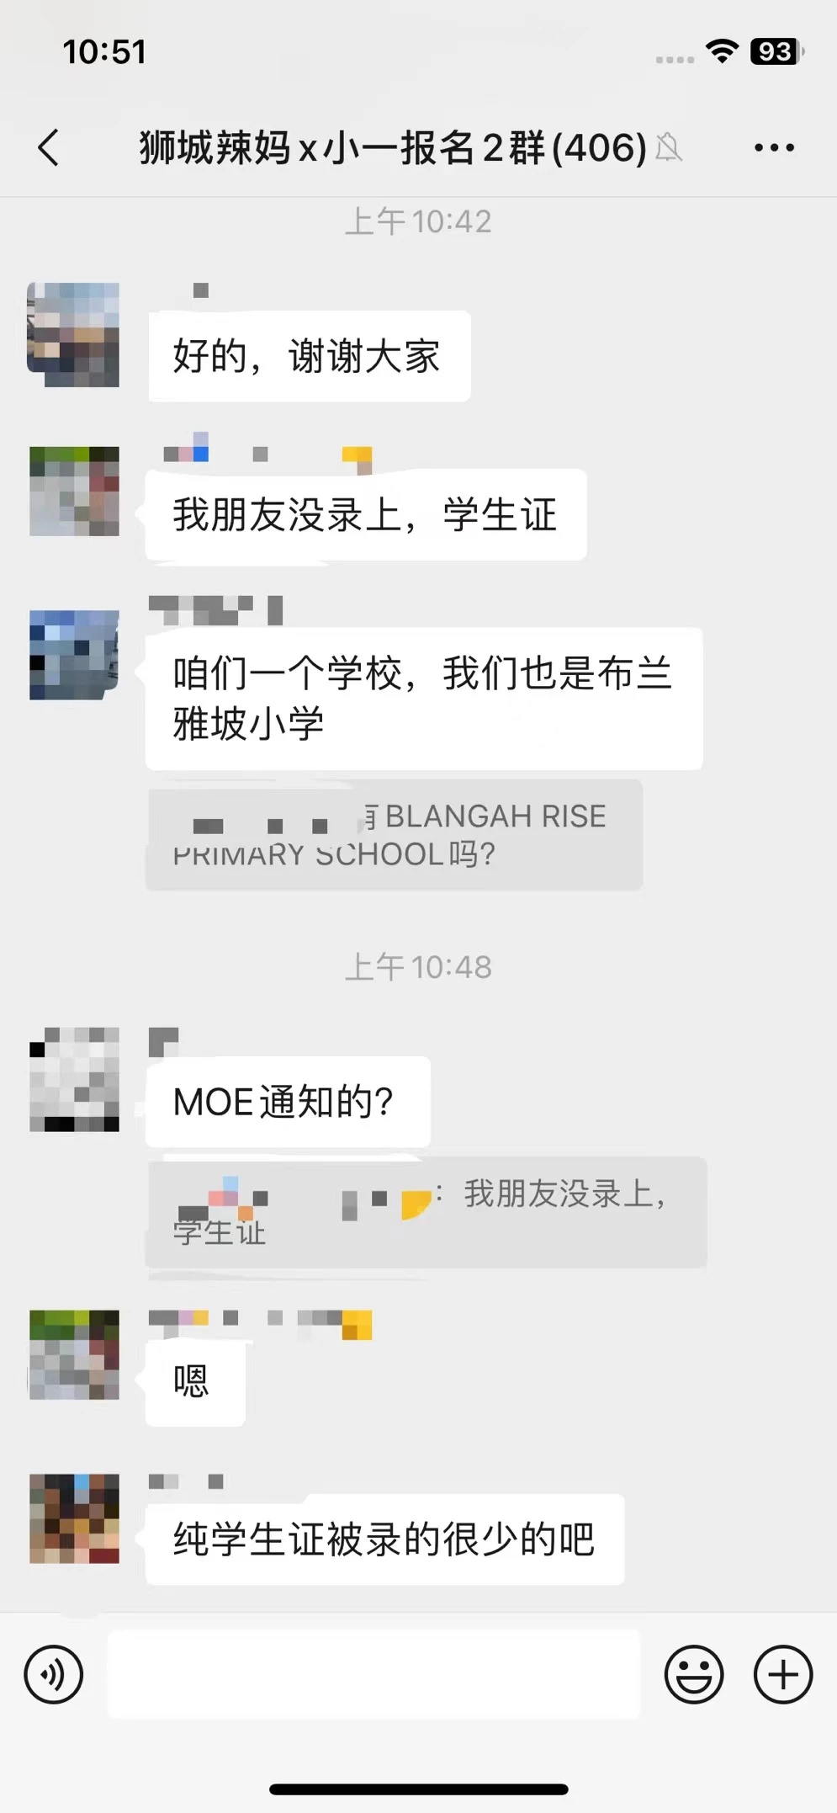Tap the Wi-Fi status icon
Image resolution: width=837 pixels, height=1813 pixels.
722,51
